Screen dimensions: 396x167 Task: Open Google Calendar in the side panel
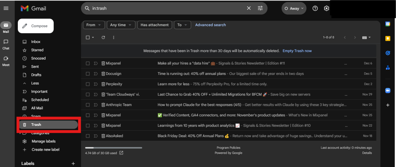(x=388, y=23)
